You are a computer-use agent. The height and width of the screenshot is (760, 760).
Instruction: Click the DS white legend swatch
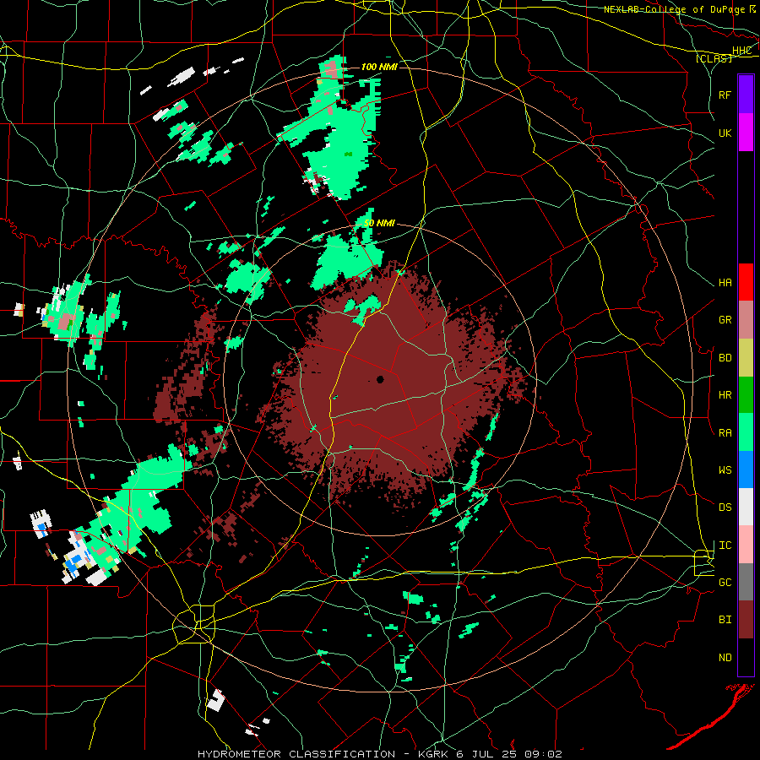pos(746,507)
